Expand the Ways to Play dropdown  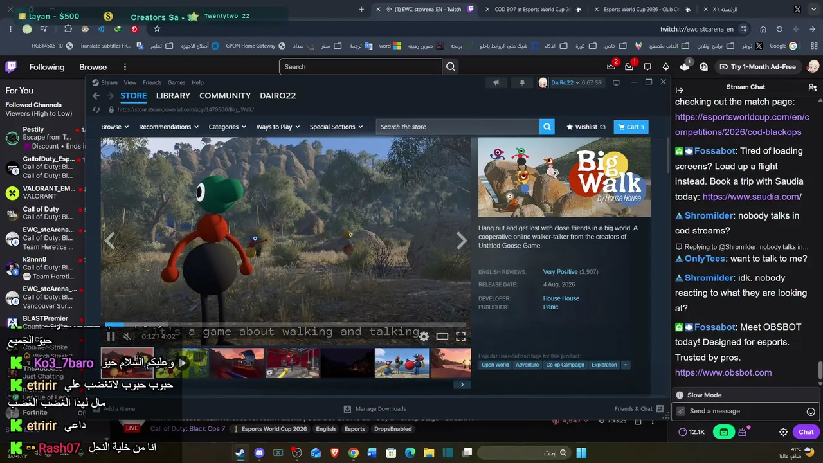coord(278,127)
